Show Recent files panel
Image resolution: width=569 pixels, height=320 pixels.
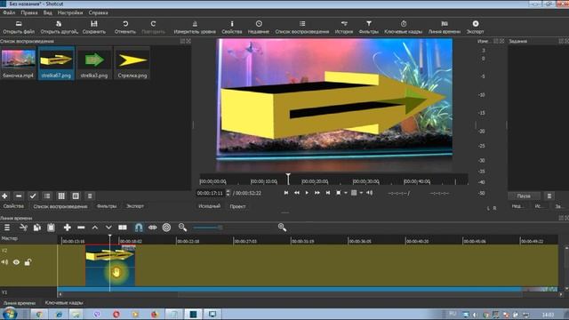click(x=259, y=28)
